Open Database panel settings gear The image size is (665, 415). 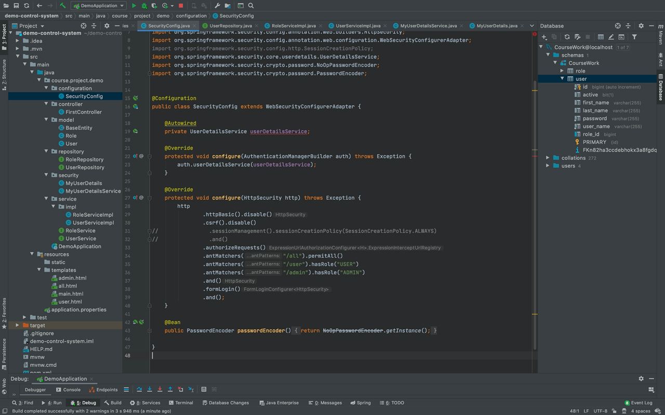641,25
